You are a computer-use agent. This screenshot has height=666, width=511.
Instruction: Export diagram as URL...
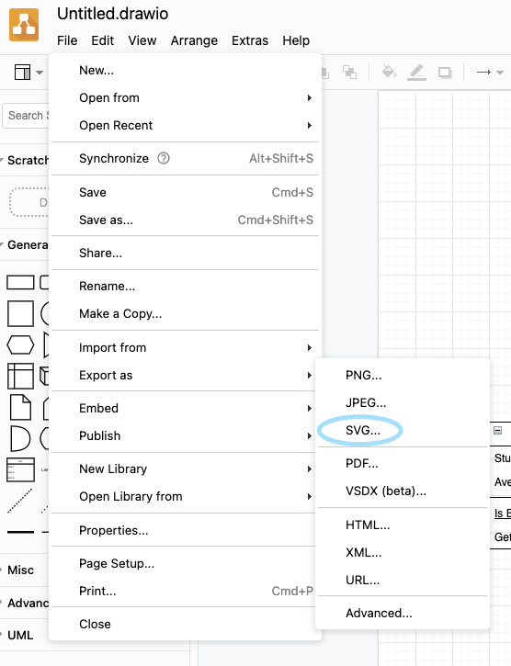coord(403,581)
